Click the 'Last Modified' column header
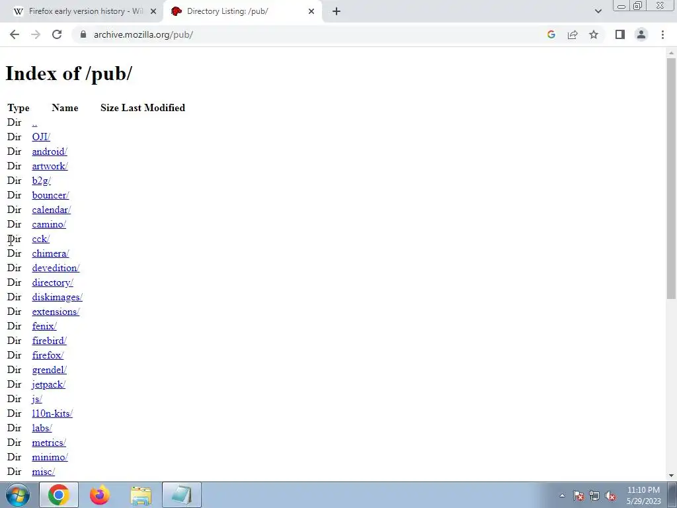This screenshot has height=508, width=677. click(x=153, y=108)
